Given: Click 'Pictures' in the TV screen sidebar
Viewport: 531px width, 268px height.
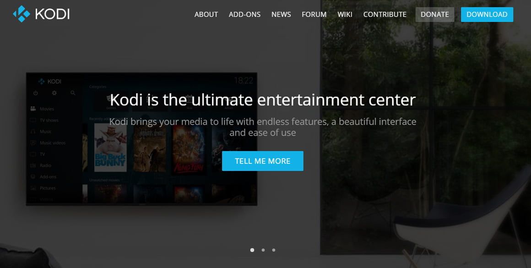Looking at the screenshot, I should pyautogui.click(x=48, y=188).
